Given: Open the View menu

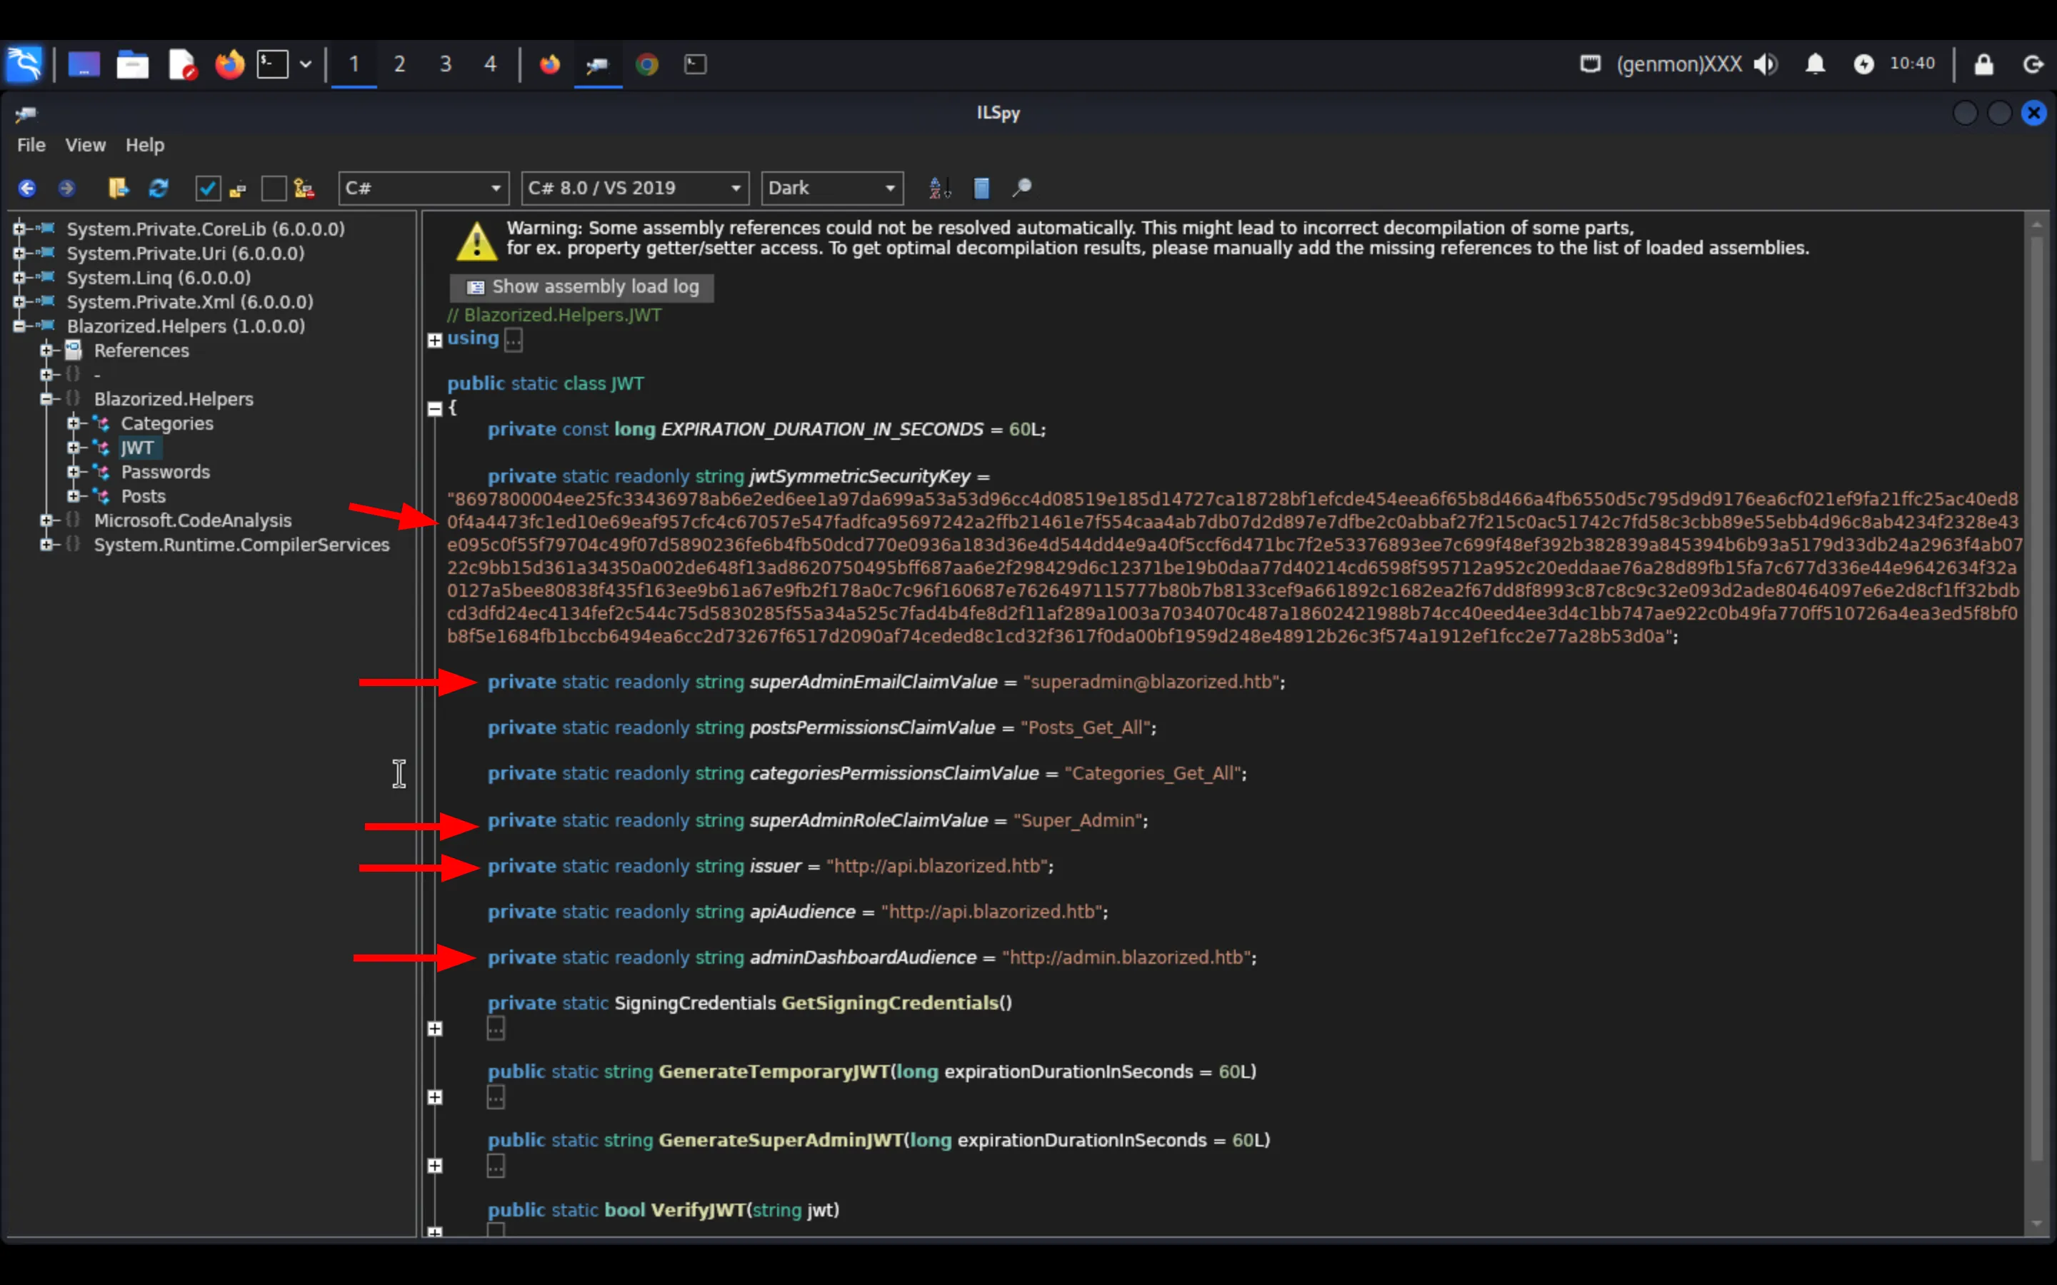Looking at the screenshot, I should pyautogui.click(x=86, y=146).
